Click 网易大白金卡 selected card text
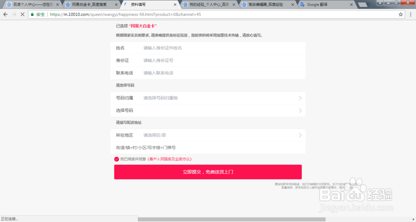Viewport: 416px width, 222px height. point(143,26)
